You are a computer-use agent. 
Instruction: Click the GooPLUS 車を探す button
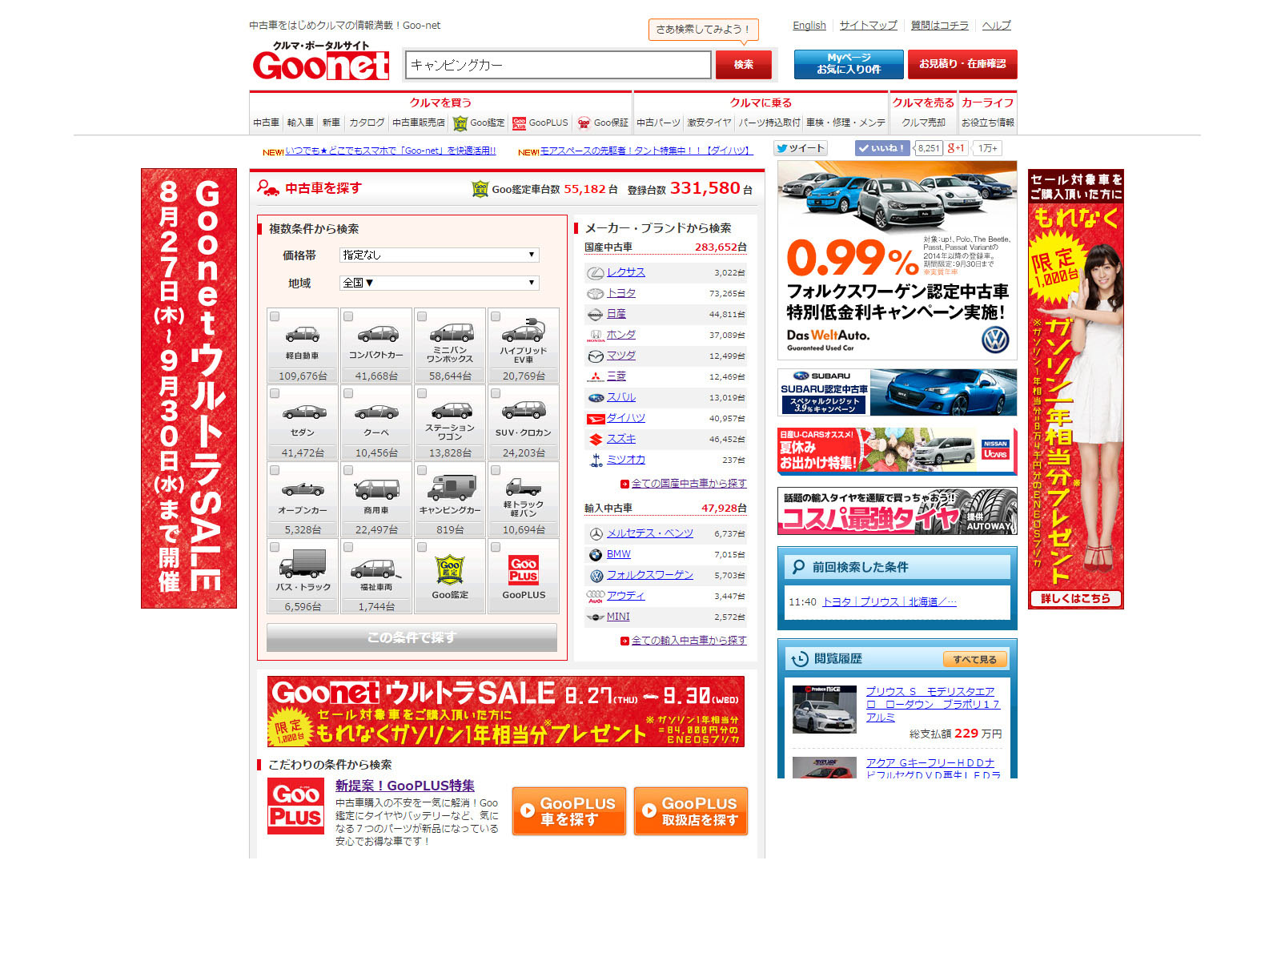point(569,811)
